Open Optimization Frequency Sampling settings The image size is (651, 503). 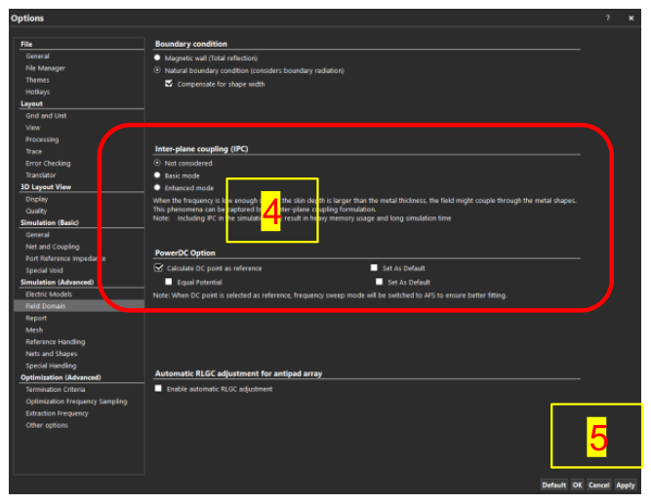(x=76, y=402)
